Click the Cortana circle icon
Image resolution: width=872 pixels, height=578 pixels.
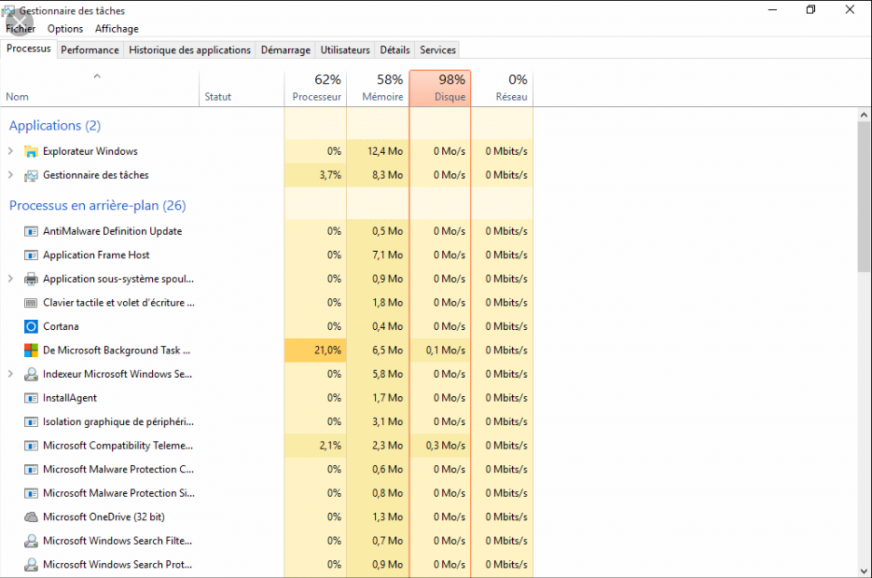pos(31,326)
